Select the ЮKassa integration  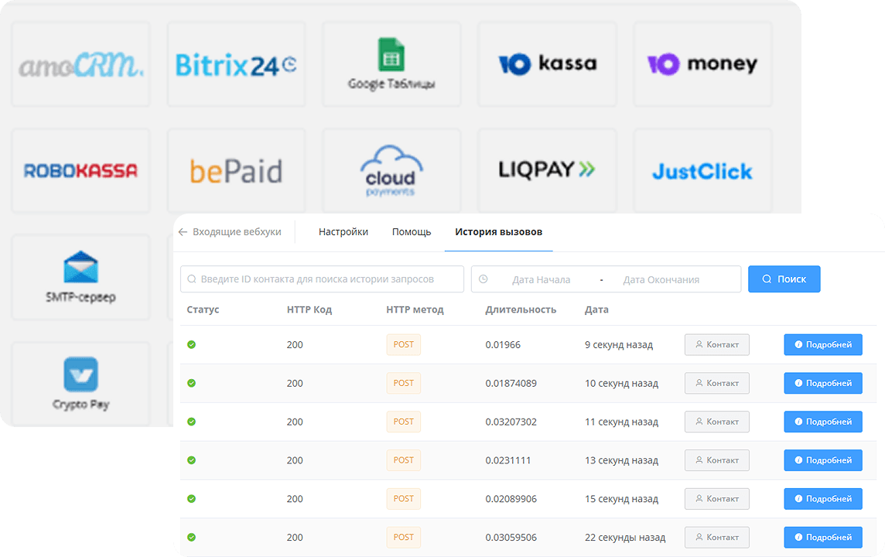tap(547, 64)
